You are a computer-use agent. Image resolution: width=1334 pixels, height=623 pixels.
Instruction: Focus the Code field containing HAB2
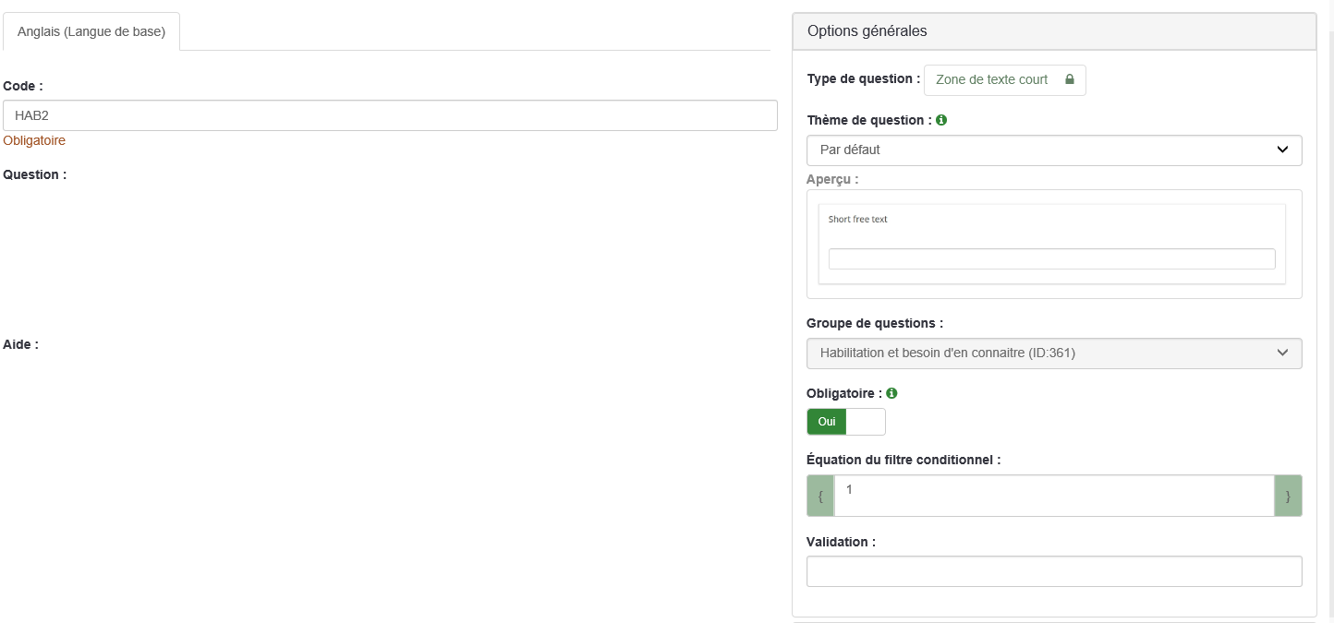click(390, 116)
